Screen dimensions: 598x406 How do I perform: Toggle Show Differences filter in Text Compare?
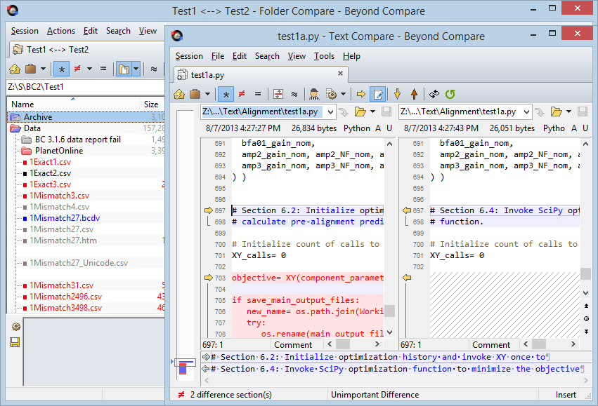(242, 93)
